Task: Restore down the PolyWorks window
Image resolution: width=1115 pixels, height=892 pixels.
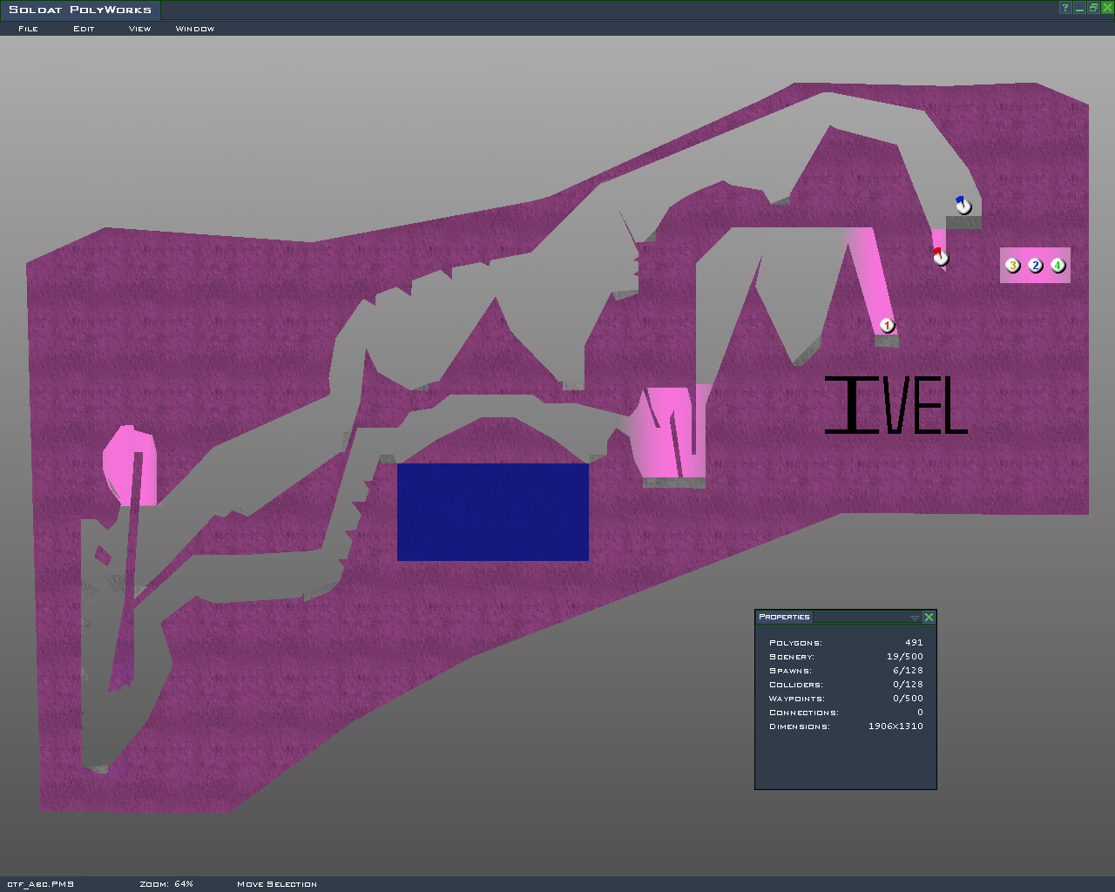Action: (x=1092, y=8)
